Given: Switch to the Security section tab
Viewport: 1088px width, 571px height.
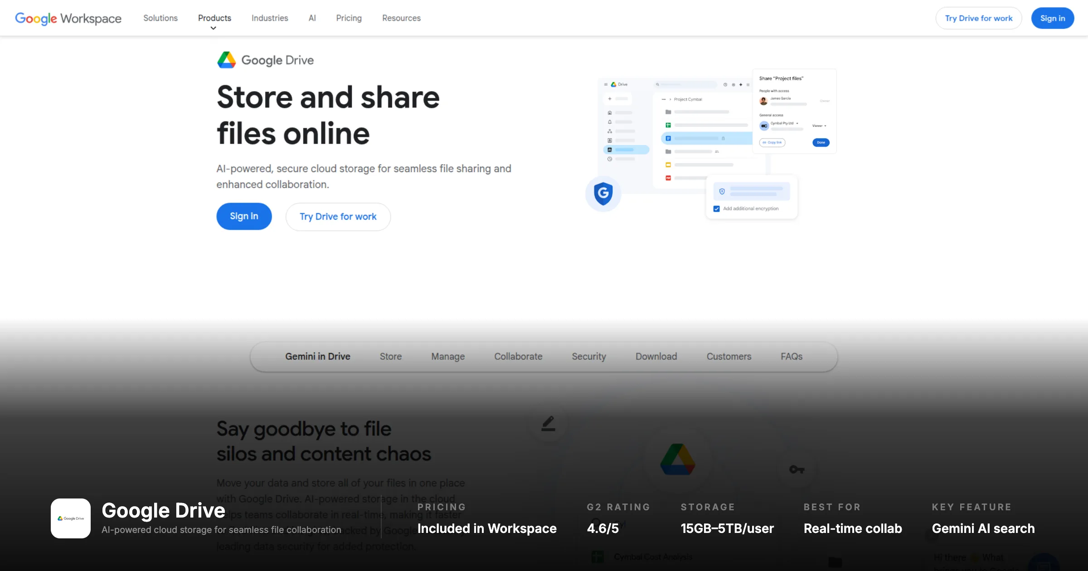Looking at the screenshot, I should coord(588,357).
